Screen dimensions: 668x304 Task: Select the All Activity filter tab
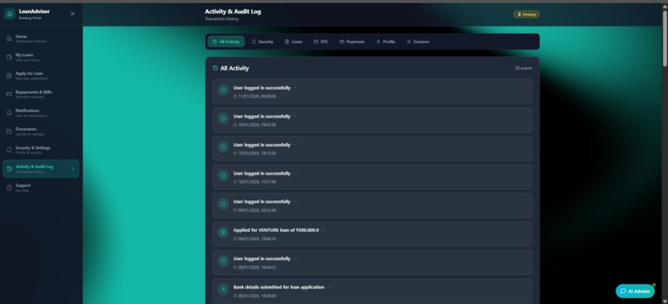click(x=226, y=41)
